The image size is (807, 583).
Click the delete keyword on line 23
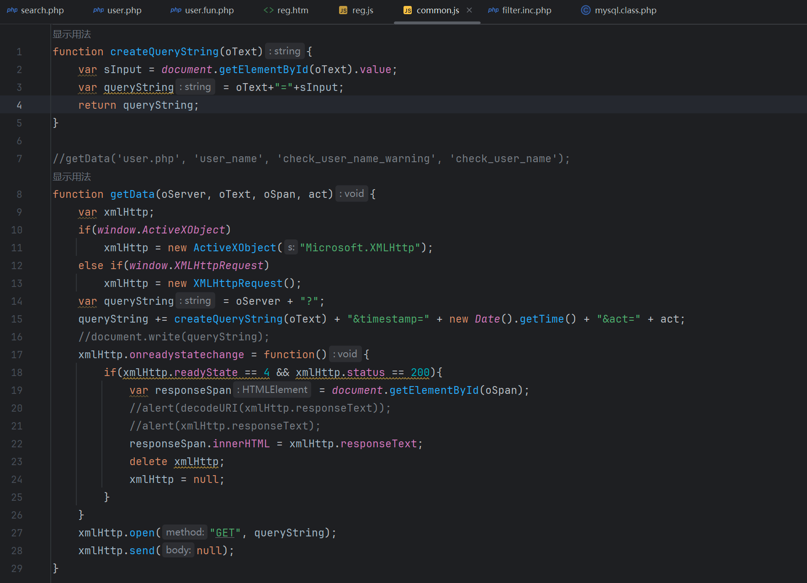pyautogui.click(x=149, y=461)
